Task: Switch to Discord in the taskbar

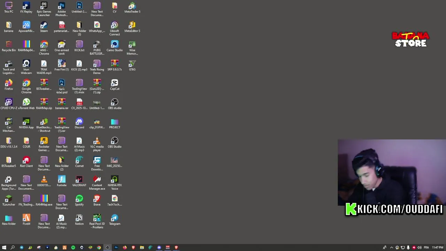Action: tap(159, 248)
